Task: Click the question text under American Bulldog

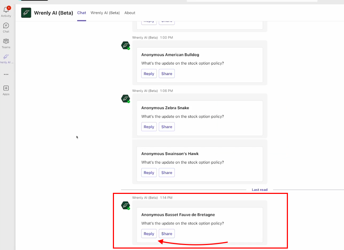Action: click(x=182, y=63)
